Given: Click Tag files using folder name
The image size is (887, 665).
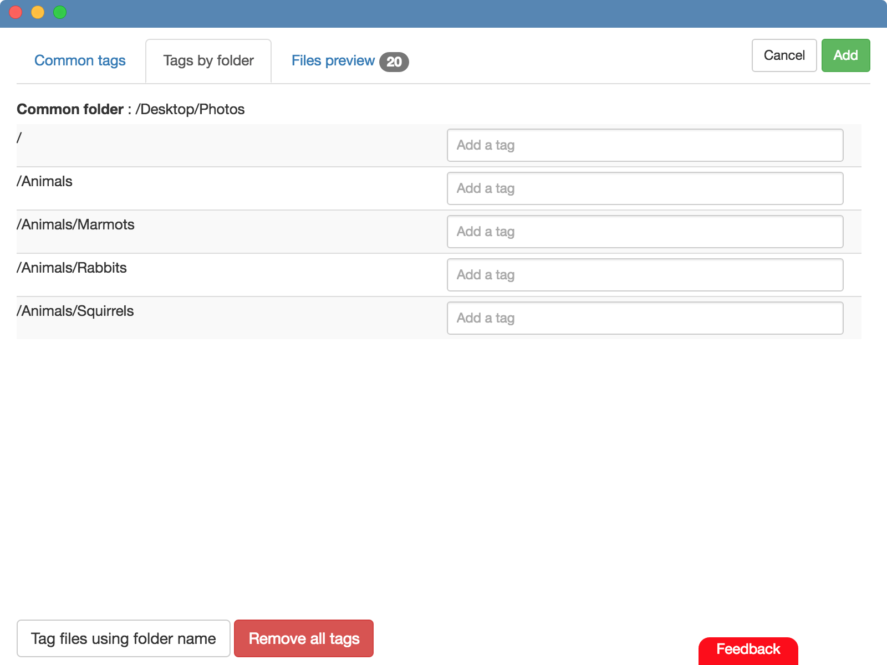Looking at the screenshot, I should click(123, 638).
